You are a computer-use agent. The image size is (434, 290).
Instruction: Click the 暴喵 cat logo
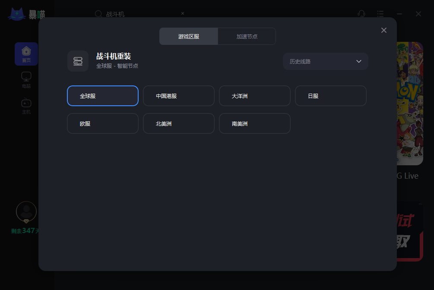pos(17,14)
